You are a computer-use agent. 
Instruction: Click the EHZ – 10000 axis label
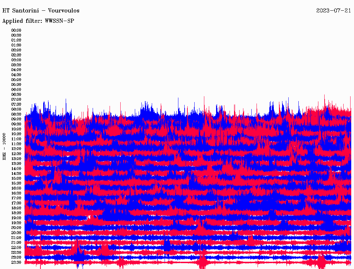(4, 147)
